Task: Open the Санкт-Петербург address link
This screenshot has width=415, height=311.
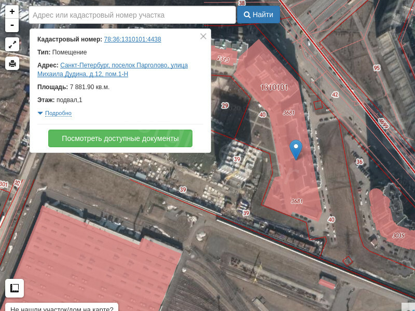Action: (x=123, y=65)
